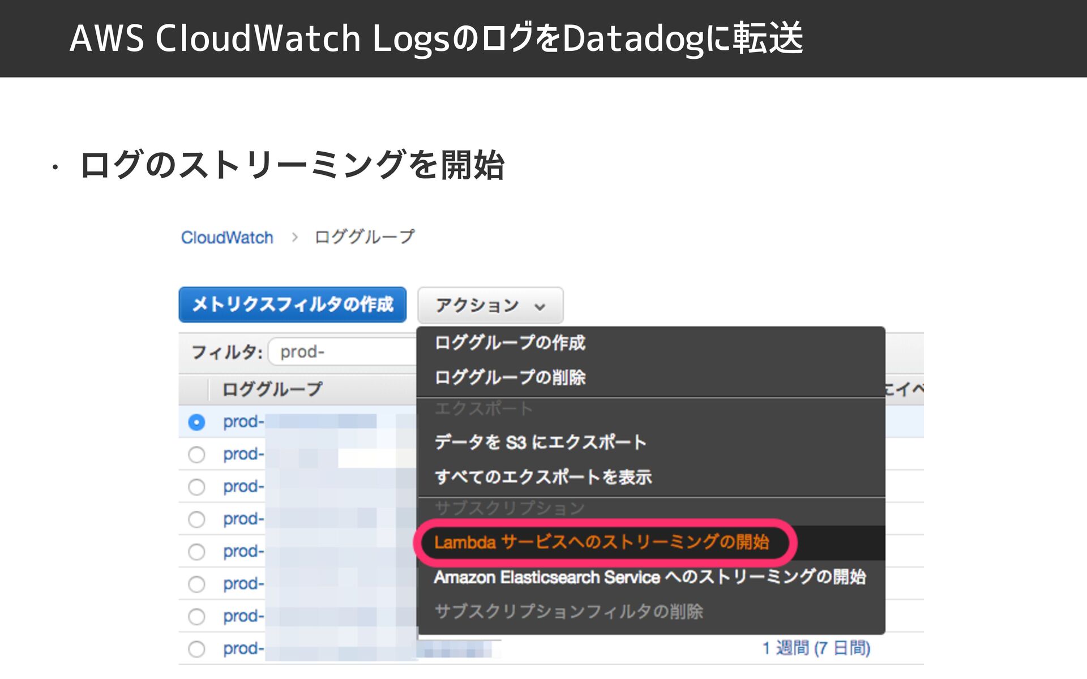The height and width of the screenshot is (679, 1087).
Task: Click the フィルタ: label
Action: tap(226, 352)
